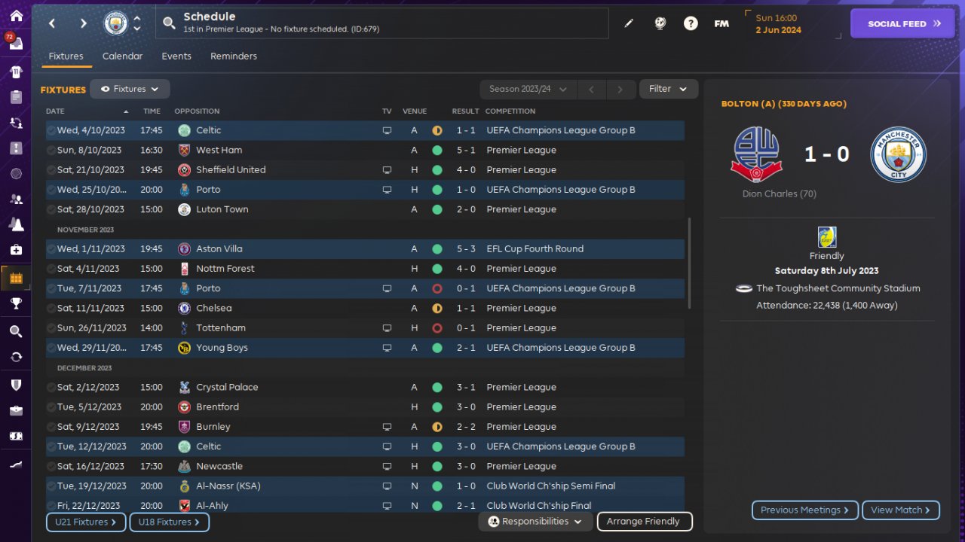
Task: Click the large Manchester City crest in match panel
Action: click(898, 154)
